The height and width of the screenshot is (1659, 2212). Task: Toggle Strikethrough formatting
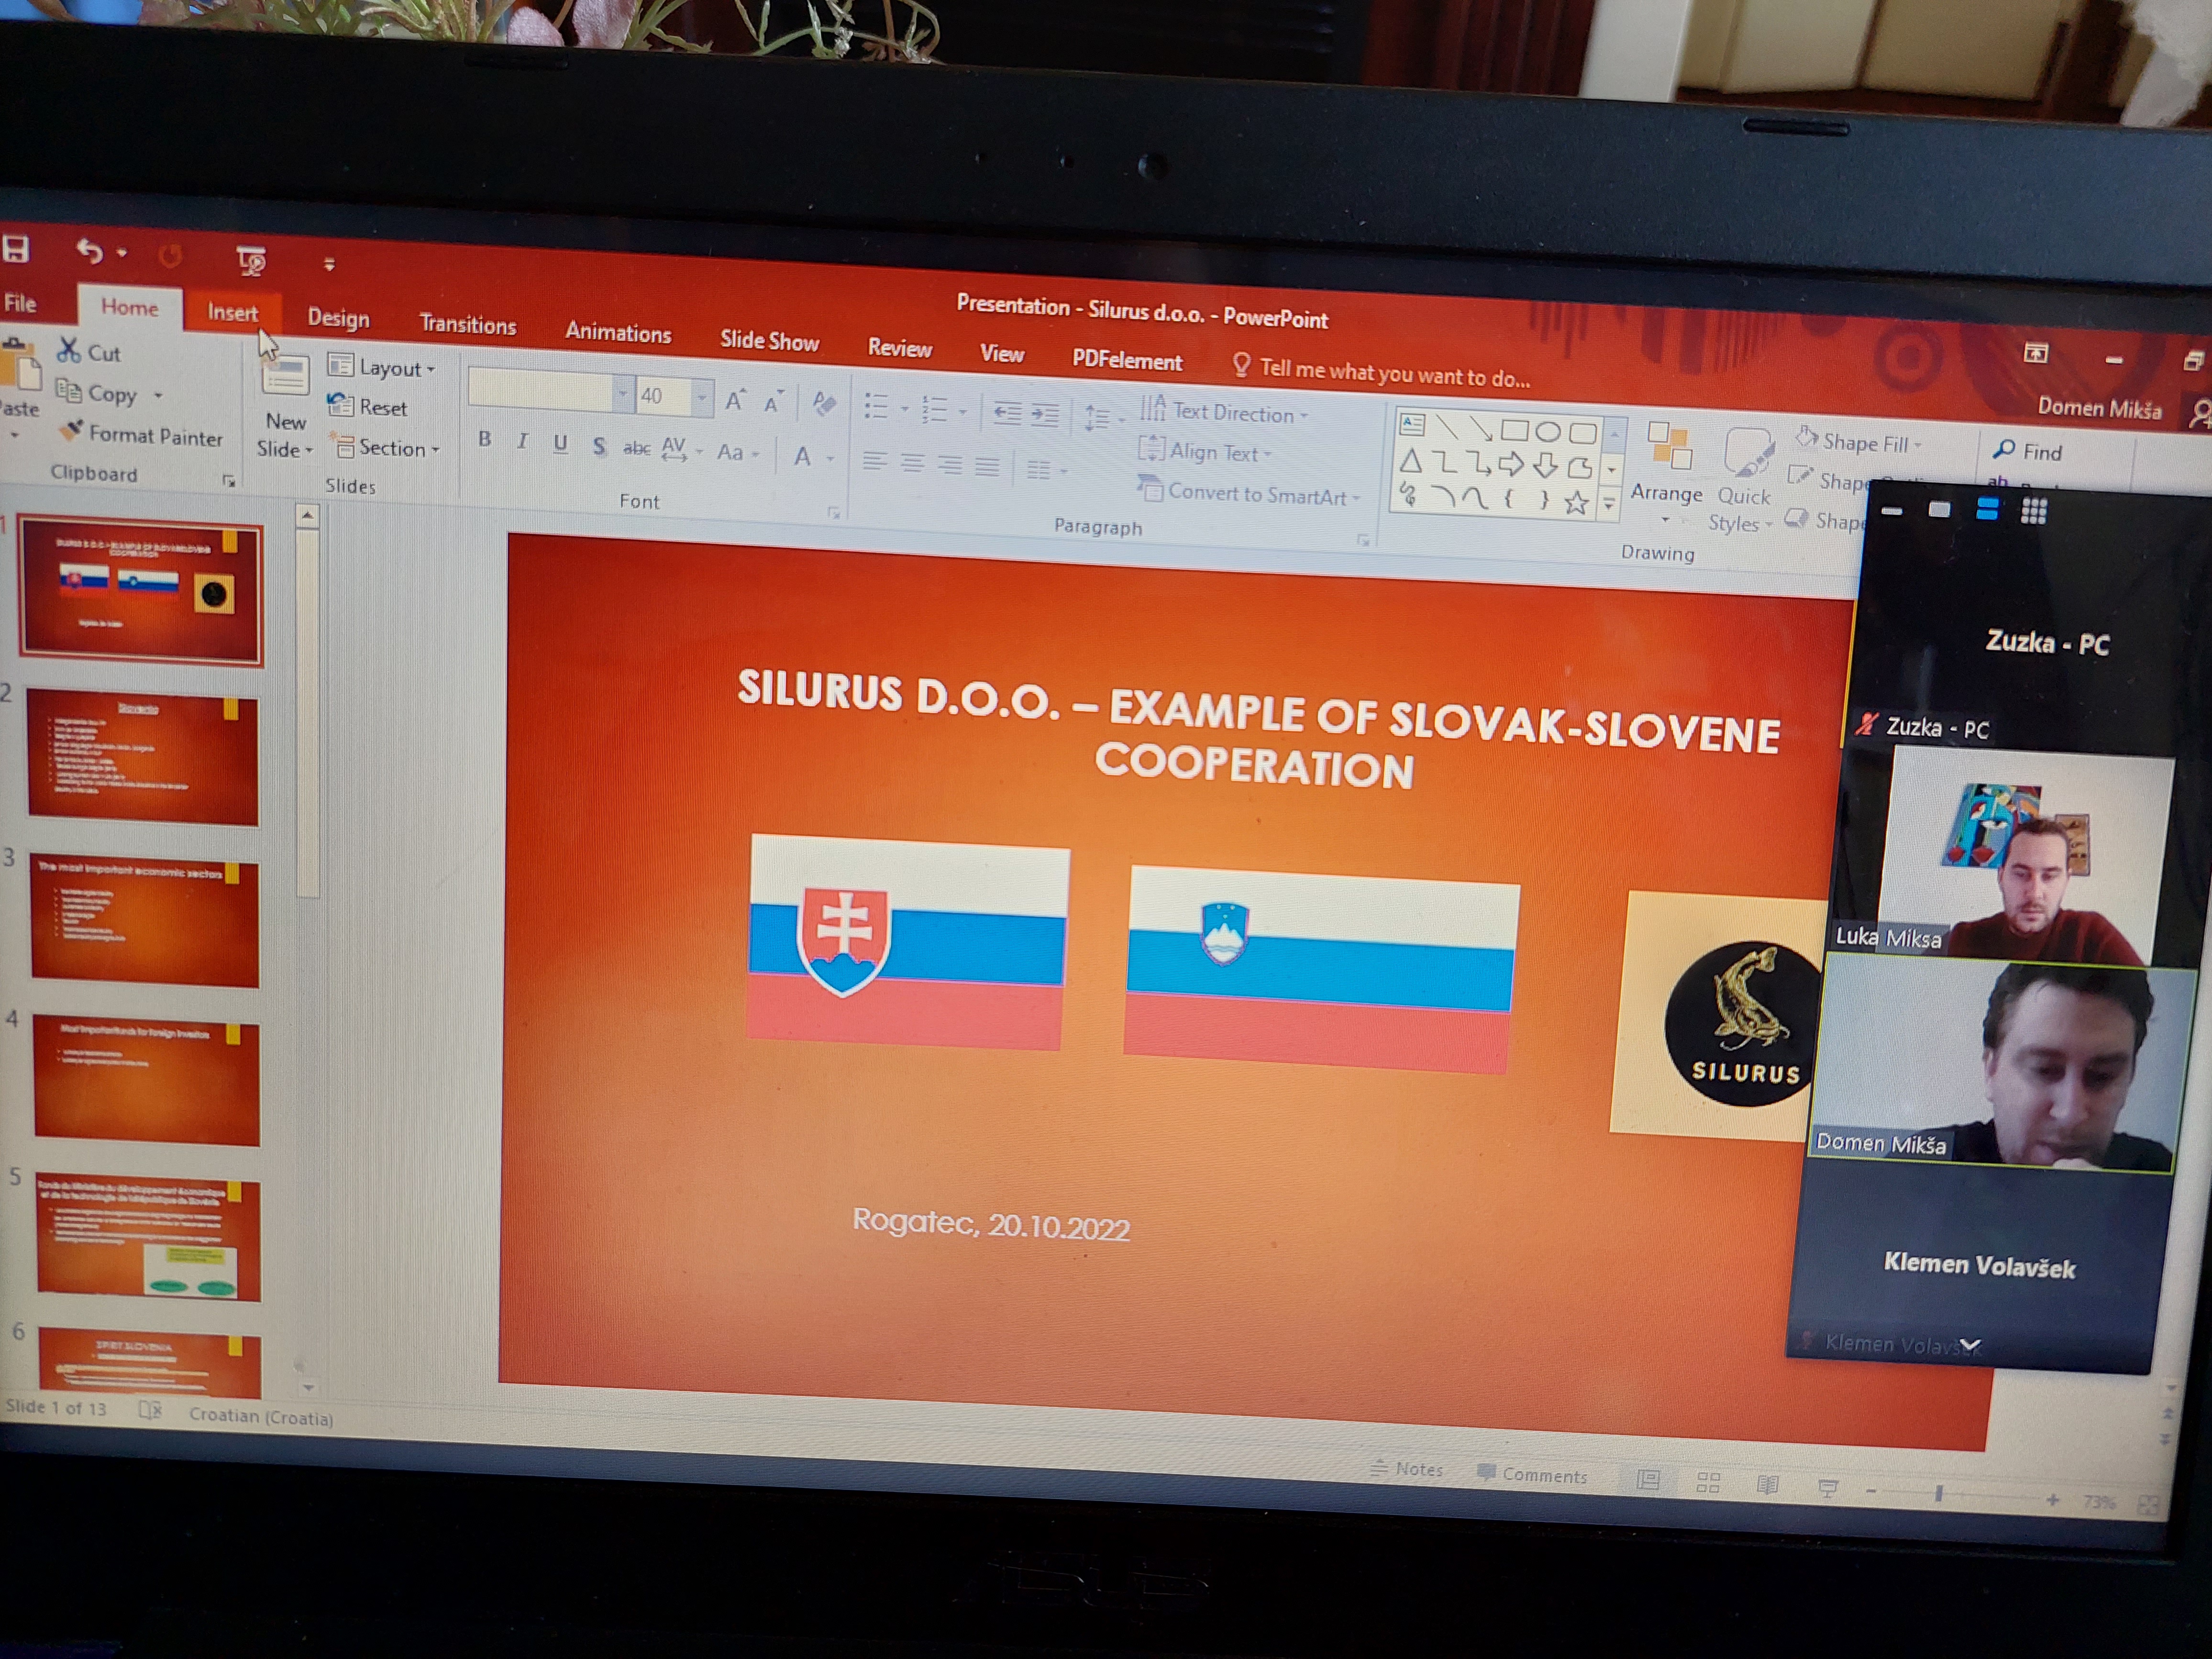(637, 448)
